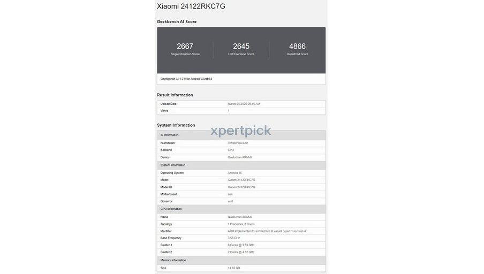Select the Single Precision Score value 2667

coord(185,47)
